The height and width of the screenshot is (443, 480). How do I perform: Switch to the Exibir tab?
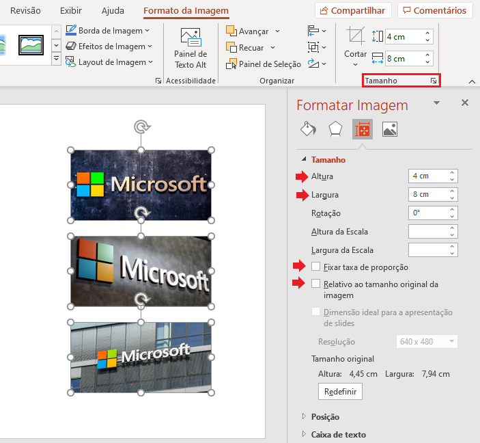[x=71, y=11]
